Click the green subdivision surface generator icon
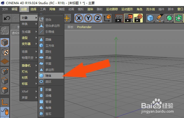 click(169, 18)
